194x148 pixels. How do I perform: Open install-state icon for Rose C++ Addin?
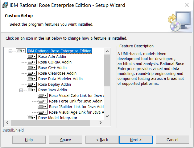32,68
